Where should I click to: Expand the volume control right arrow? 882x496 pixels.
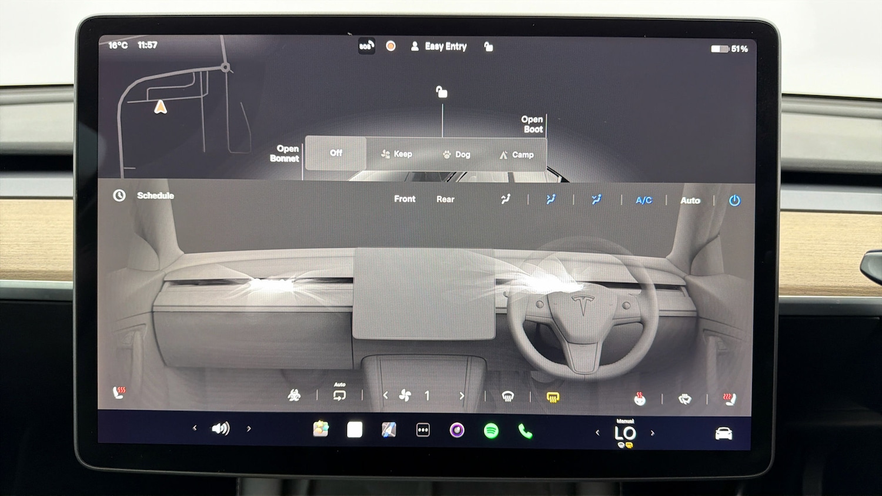point(249,428)
